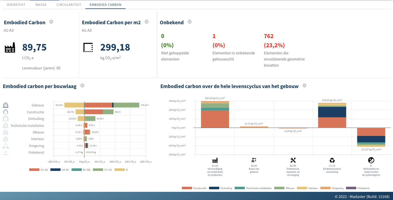Click the Technische Installaties layer icon

tap(6, 126)
